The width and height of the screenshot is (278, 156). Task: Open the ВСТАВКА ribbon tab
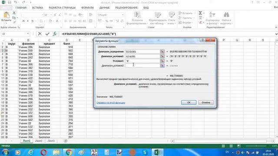click(x=37, y=8)
